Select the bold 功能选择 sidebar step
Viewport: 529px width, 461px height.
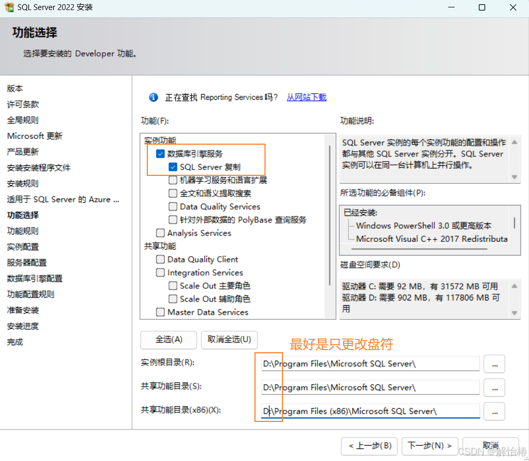23,215
